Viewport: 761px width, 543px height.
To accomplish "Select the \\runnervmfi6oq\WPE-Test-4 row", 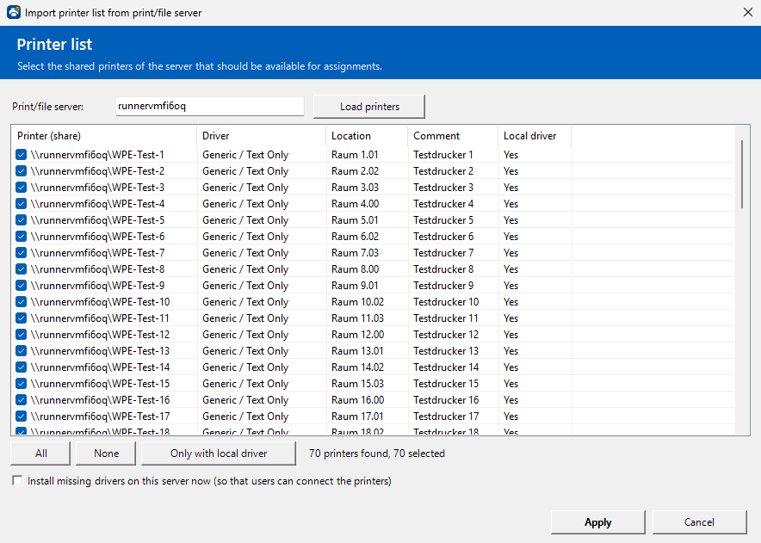I will tap(373, 204).
